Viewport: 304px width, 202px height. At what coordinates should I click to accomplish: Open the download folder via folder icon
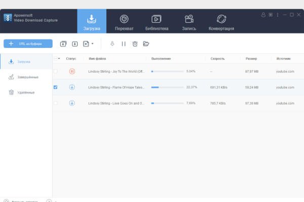pos(146,44)
